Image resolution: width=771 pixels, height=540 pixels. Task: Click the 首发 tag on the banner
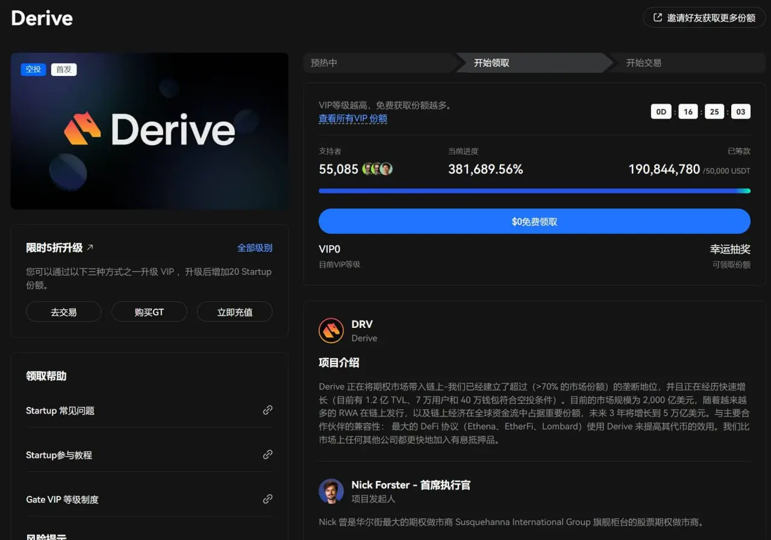(64, 69)
